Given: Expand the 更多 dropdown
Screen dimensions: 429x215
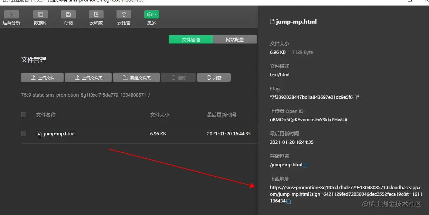Looking at the screenshot, I should (x=152, y=14).
